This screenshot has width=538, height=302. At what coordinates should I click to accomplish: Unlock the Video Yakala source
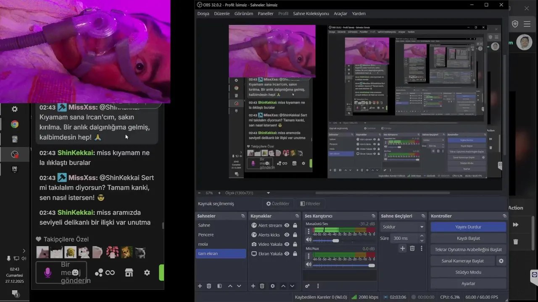pyautogui.click(x=295, y=244)
